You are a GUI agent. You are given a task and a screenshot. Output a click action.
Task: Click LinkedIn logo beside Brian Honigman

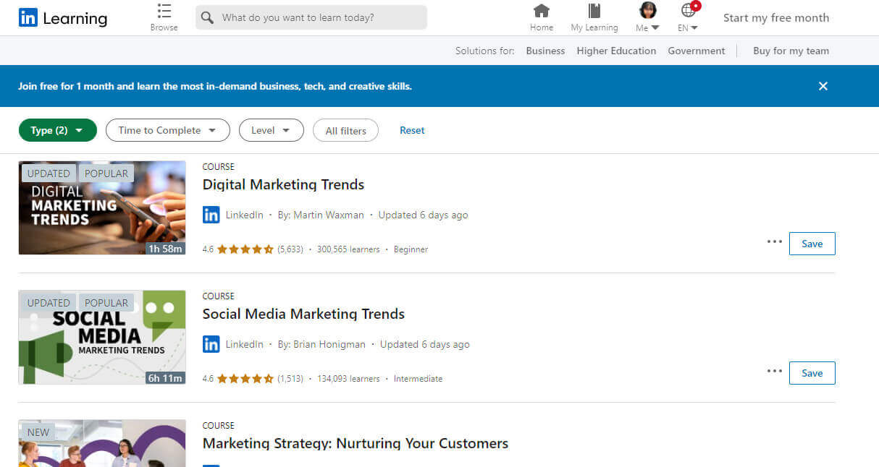tap(211, 344)
